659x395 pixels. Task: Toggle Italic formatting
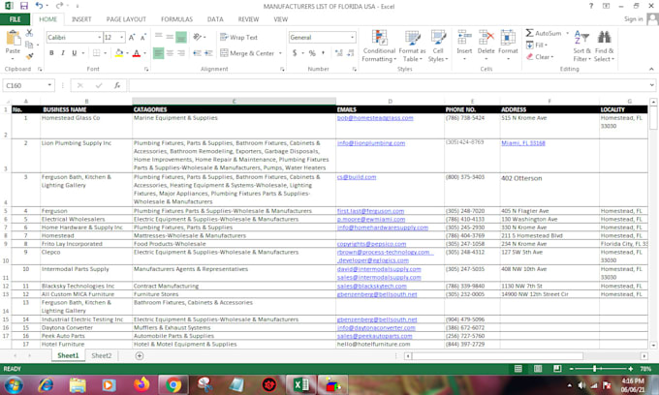tap(63, 53)
